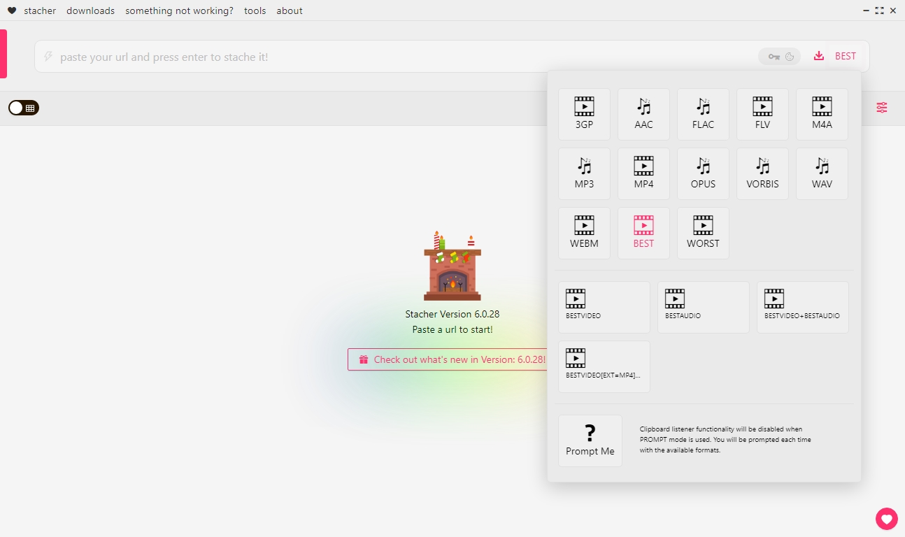
Task: Select MP3 audio format
Action: click(584, 173)
